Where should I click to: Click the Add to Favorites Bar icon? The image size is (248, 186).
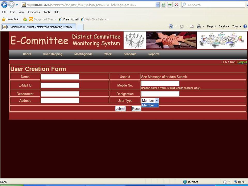click(25, 19)
